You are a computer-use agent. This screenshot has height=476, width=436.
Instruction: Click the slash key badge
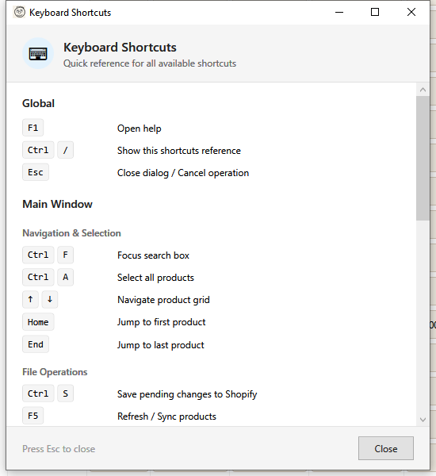pos(65,150)
